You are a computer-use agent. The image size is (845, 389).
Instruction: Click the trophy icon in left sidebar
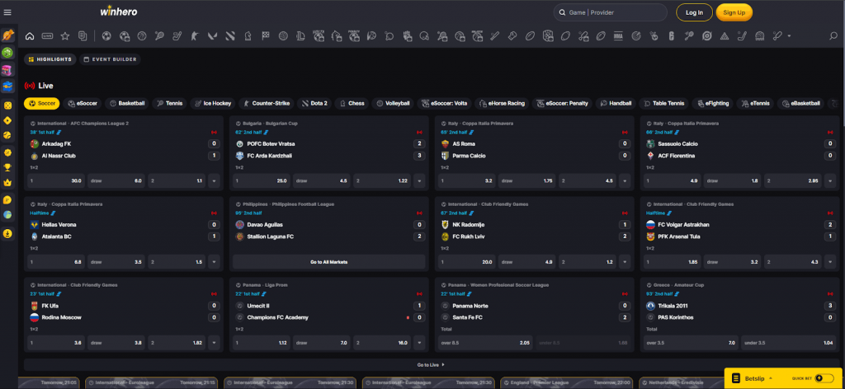click(x=7, y=167)
